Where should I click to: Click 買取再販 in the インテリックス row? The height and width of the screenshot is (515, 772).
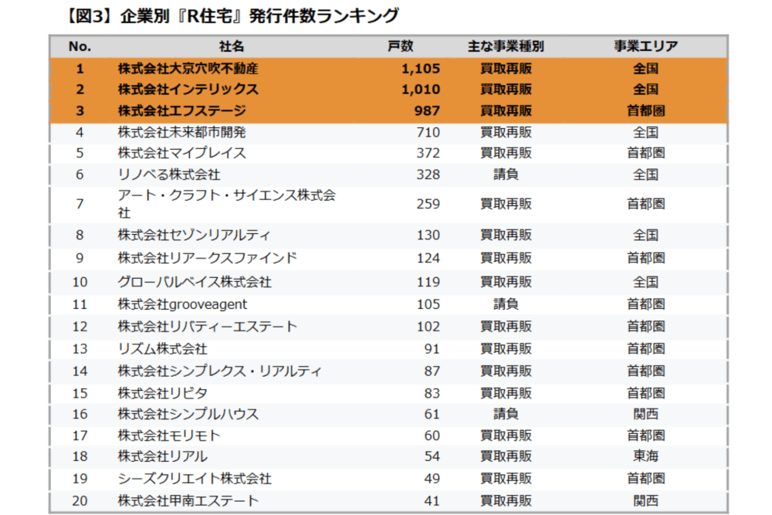(x=506, y=89)
